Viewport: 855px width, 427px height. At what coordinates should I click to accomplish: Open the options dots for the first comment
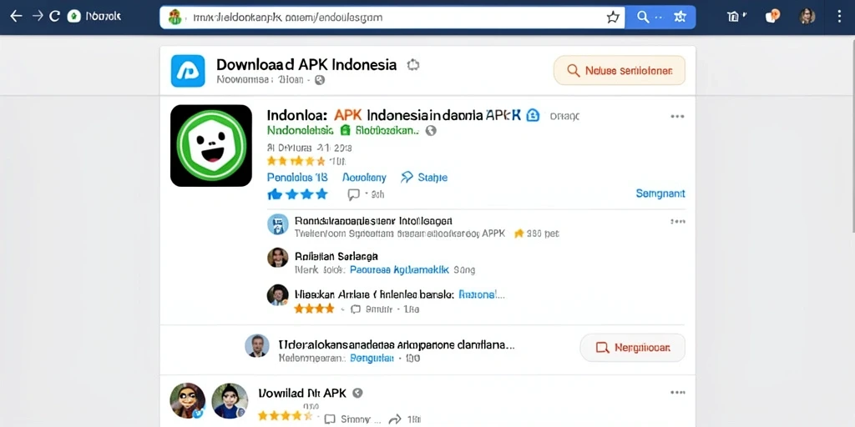[678, 222]
